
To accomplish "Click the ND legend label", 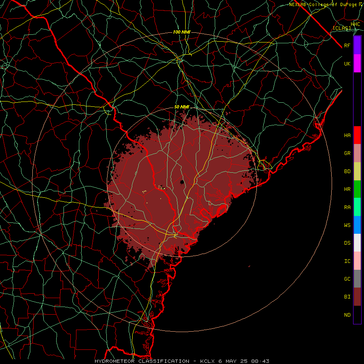I will [347, 315].
